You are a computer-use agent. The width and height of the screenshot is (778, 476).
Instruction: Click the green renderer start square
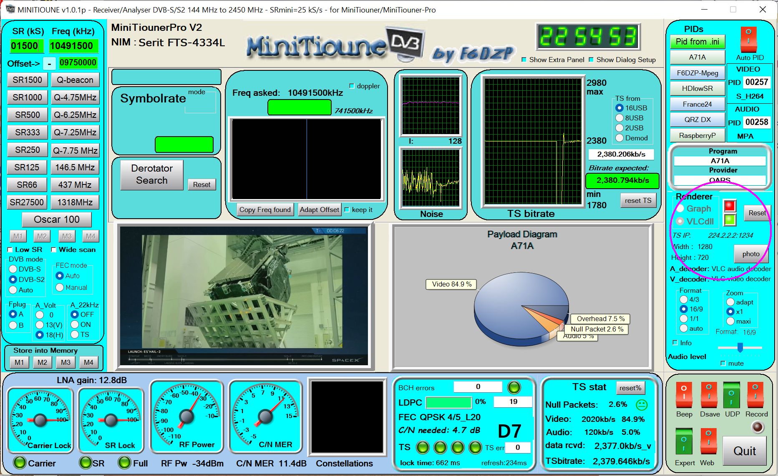tap(730, 219)
